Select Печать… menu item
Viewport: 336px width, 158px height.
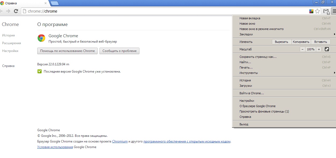click(x=284, y=67)
